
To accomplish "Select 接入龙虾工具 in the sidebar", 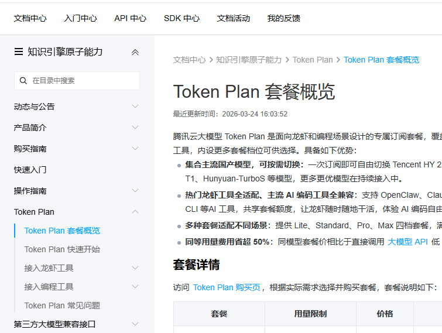I will tap(49, 268).
